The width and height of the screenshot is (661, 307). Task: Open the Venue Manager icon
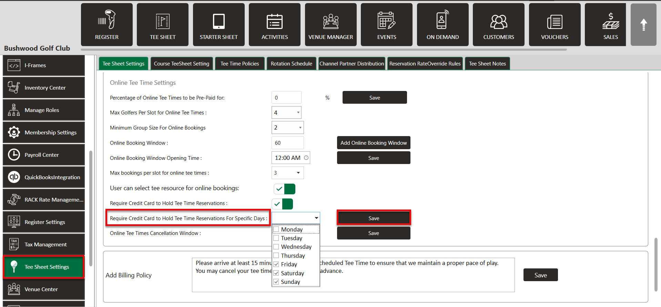tap(330, 21)
